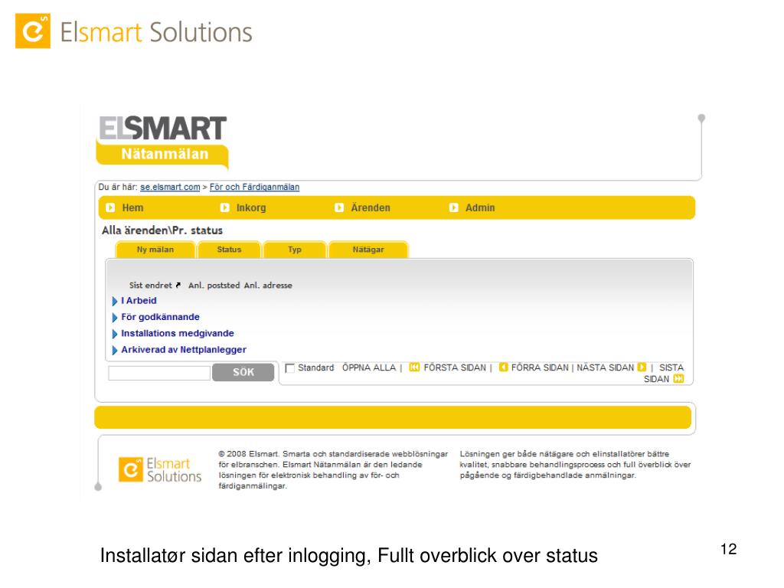The image size is (784, 588).
Task: Open the I Arbeid status link
Action: point(139,300)
